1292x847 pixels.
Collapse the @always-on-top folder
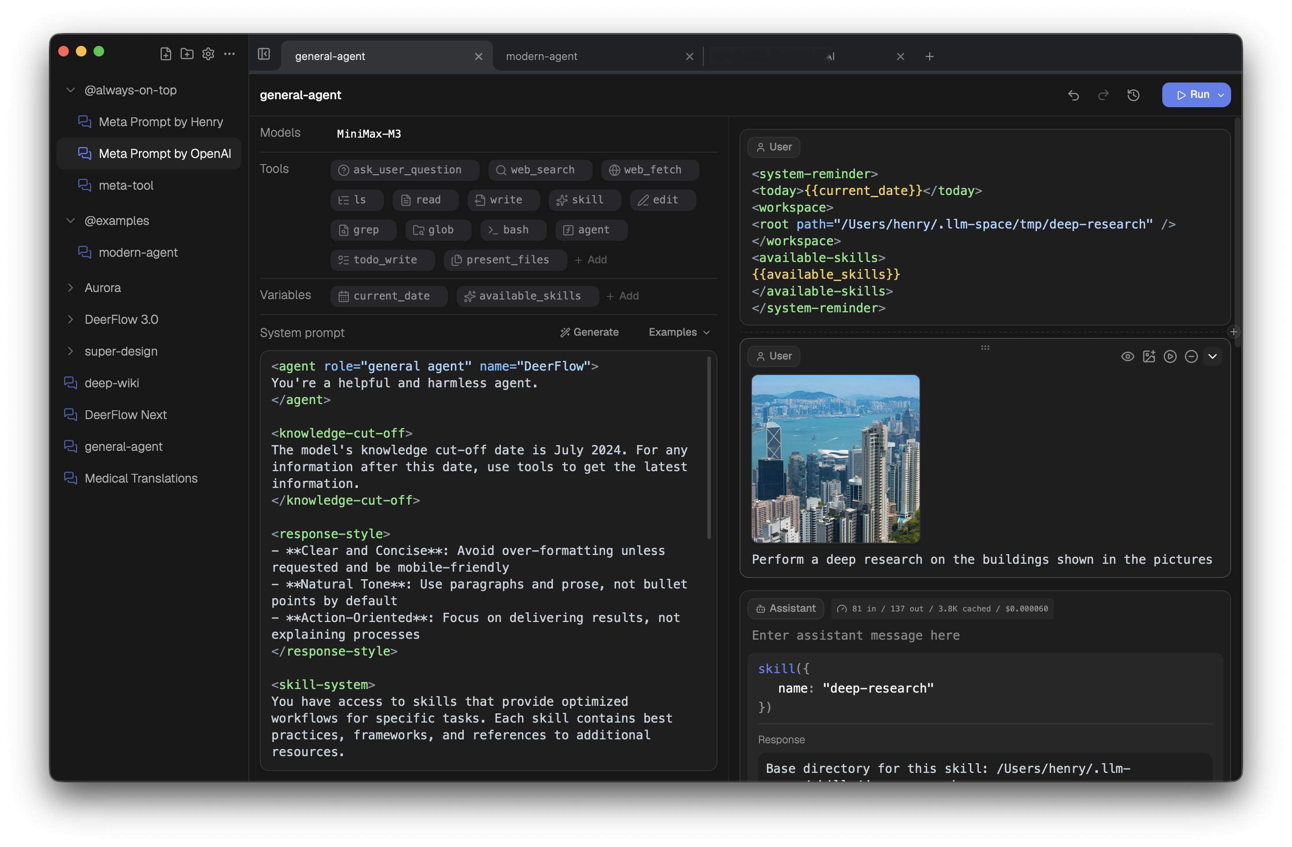[x=70, y=90]
